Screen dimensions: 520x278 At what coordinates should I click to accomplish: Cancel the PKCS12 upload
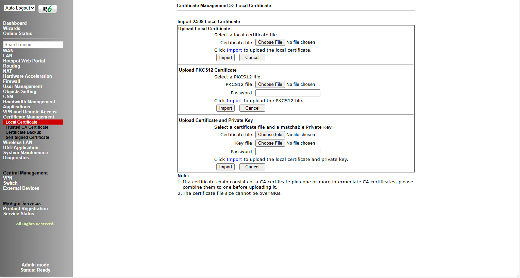252,108
